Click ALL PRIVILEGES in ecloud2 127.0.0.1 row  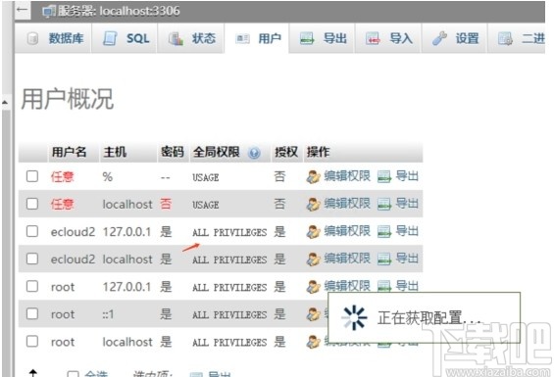(229, 232)
